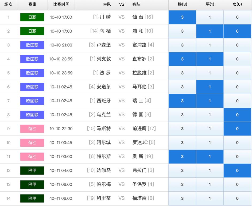Toggle win (3) for 鸟栖 vs 浦和
252x206 pixels.
[182, 31]
